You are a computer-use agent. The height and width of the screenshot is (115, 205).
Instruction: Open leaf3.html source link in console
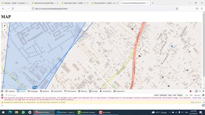click(197, 98)
